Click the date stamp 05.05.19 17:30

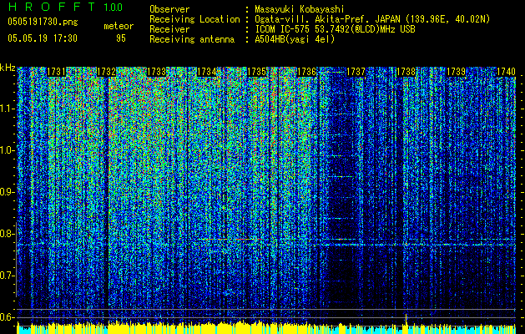click(x=43, y=38)
